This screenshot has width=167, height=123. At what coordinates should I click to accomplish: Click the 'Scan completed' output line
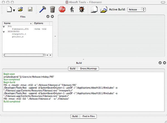(12, 80)
